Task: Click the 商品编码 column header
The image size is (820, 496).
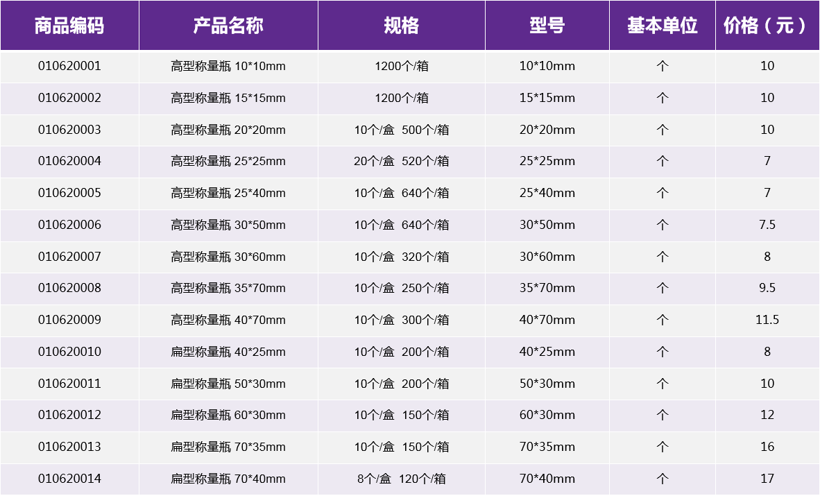Action: pyautogui.click(x=69, y=25)
